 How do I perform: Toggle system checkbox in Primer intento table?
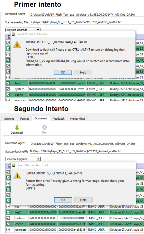(8, 89)
